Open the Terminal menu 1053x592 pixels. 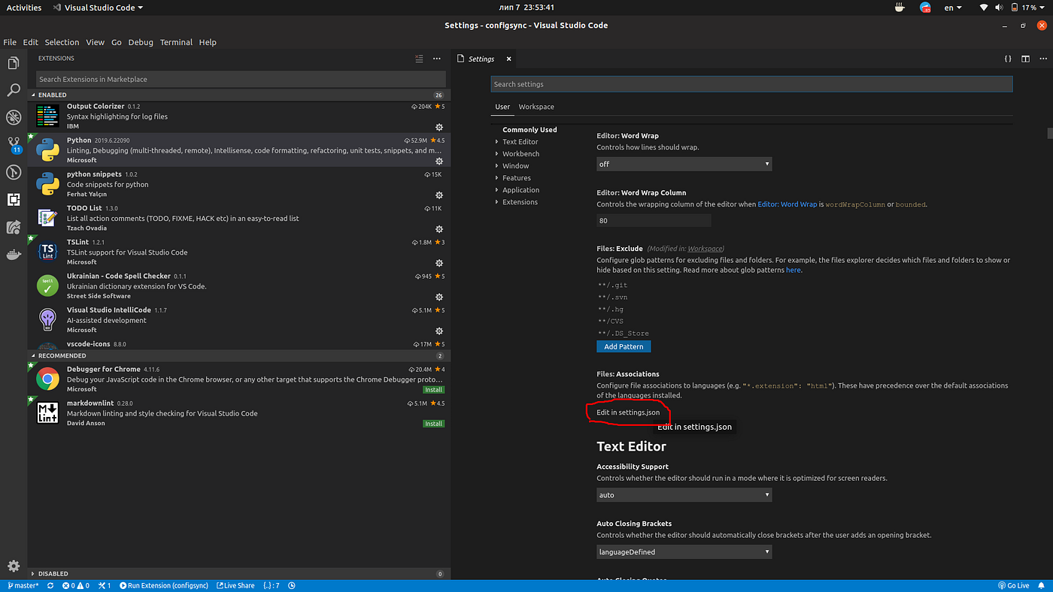(176, 42)
